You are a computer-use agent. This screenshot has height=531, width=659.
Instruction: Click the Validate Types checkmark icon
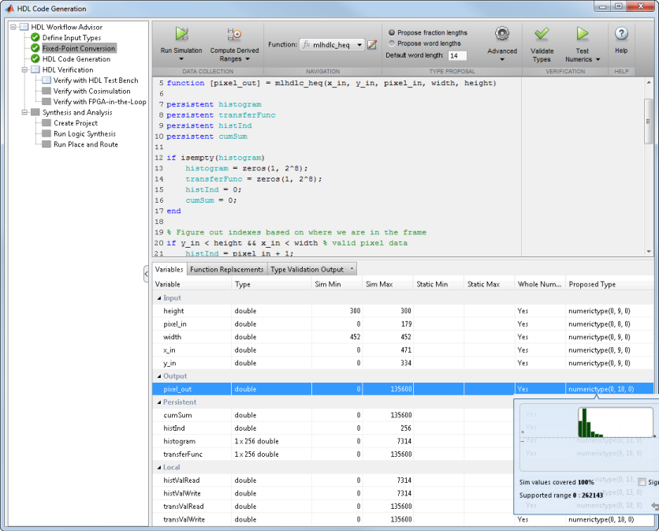click(542, 35)
